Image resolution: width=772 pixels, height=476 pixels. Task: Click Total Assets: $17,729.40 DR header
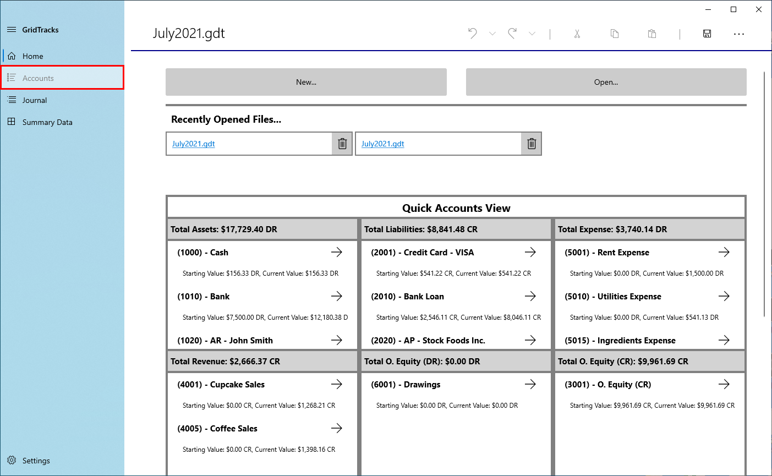pos(262,229)
